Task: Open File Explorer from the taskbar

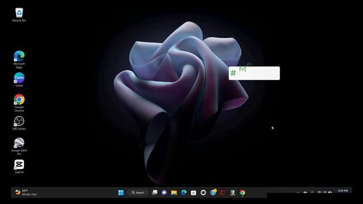Action: (x=174, y=193)
